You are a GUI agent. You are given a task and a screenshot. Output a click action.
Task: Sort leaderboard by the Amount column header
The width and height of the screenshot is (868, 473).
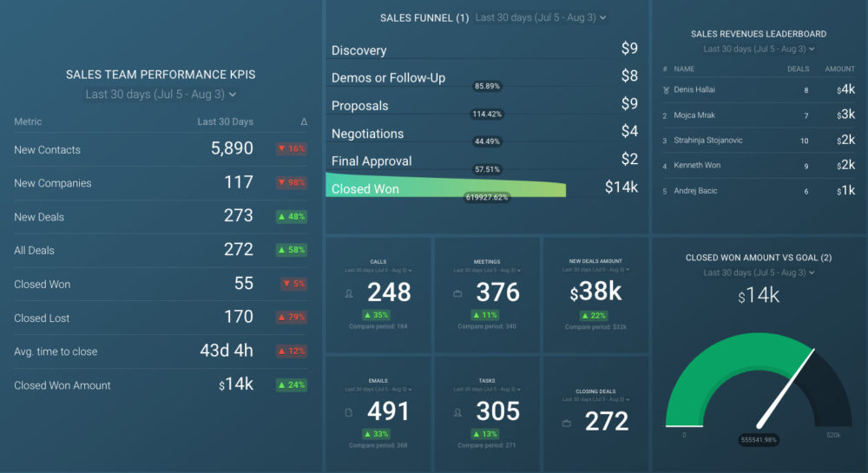pos(839,69)
